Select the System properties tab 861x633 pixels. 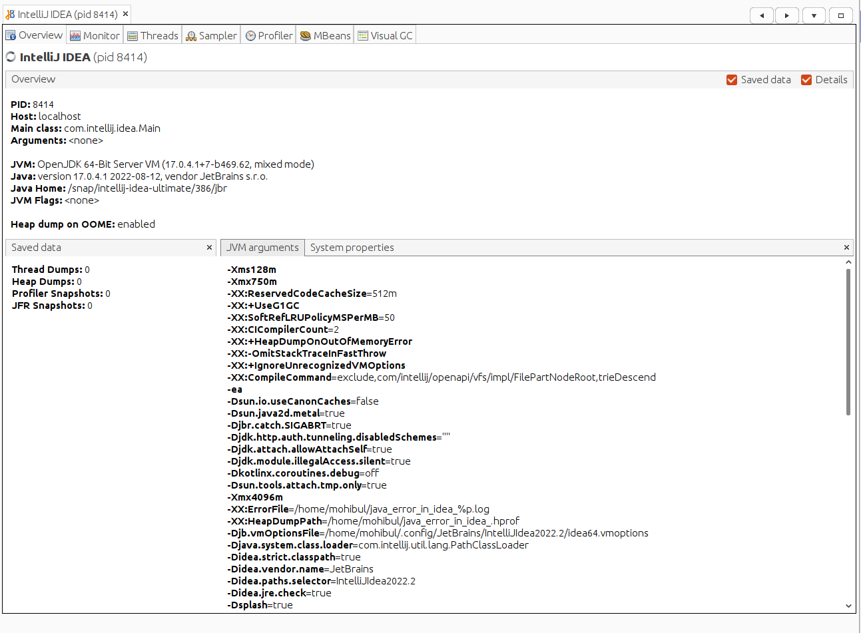[352, 248]
